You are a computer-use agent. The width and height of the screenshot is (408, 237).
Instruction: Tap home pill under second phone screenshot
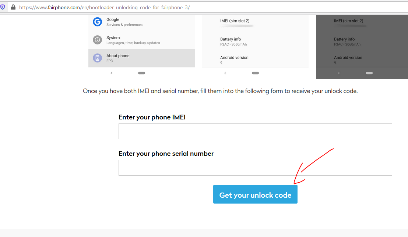click(x=255, y=73)
